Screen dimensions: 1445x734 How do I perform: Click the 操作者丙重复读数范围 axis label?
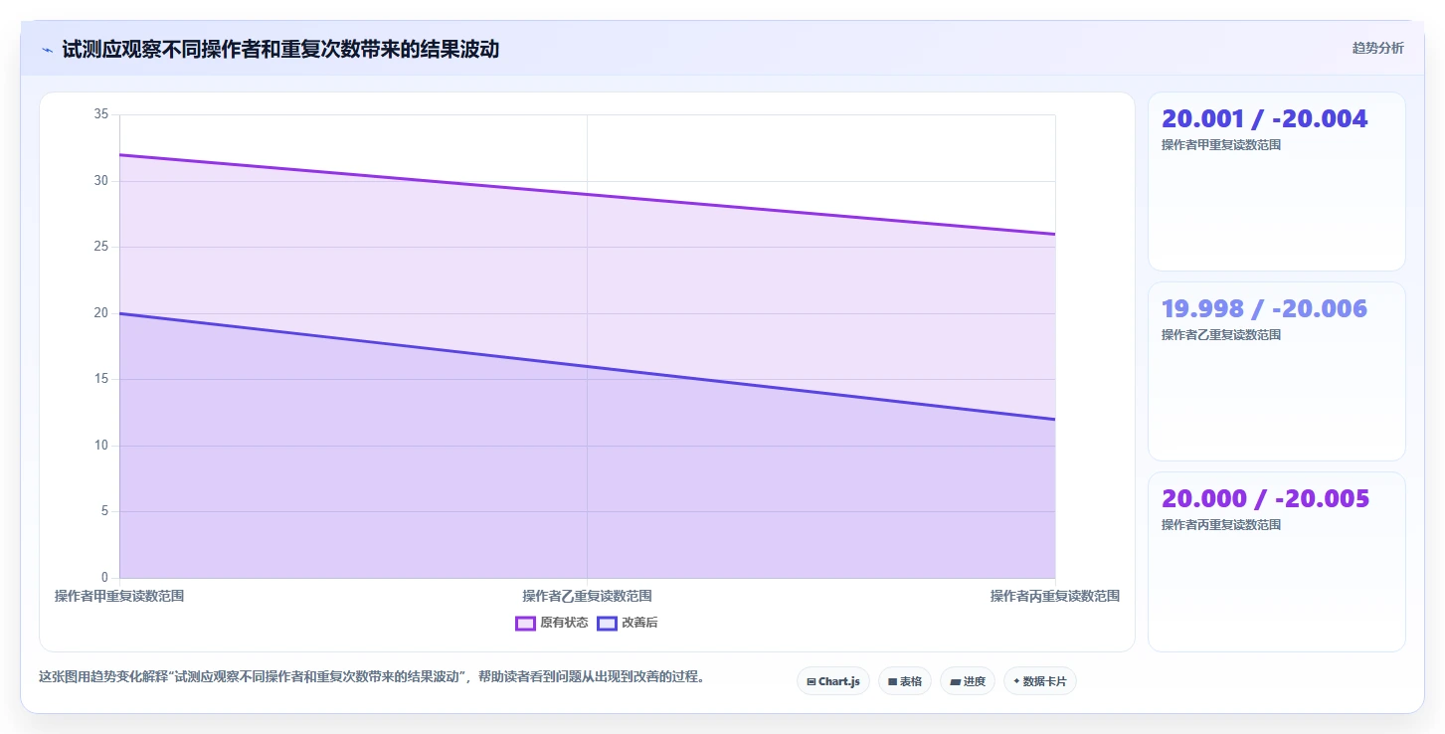1055,596
